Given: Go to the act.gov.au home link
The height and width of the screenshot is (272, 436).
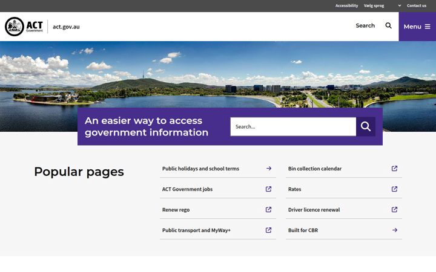Looking at the screenshot, I should pyautogui.click(x=66, y=27).
